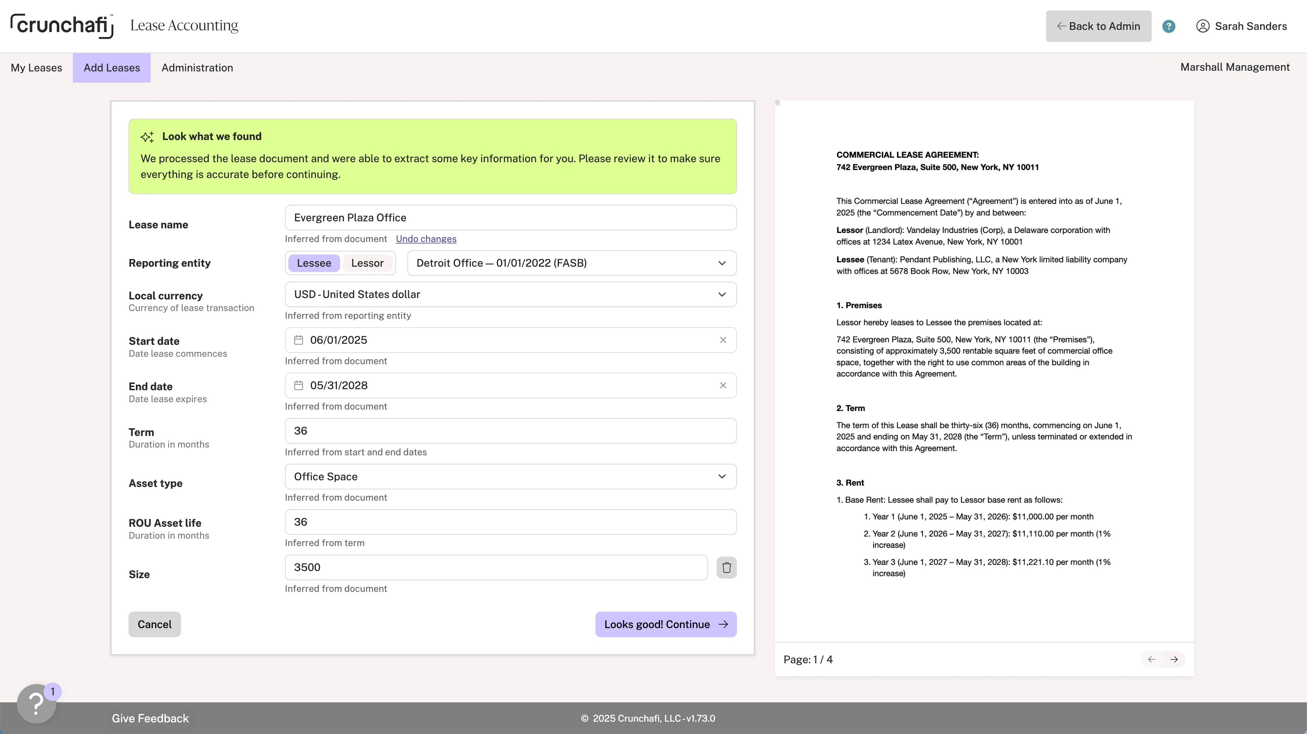
Task: Open the End date calendar icon
Action: click(x=298, y=385)
